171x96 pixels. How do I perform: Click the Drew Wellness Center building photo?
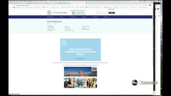pos(78,72)
